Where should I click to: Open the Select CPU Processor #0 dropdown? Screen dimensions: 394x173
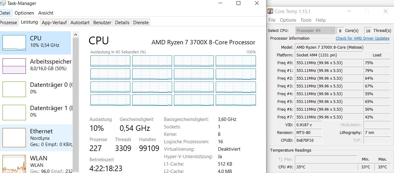315,31
